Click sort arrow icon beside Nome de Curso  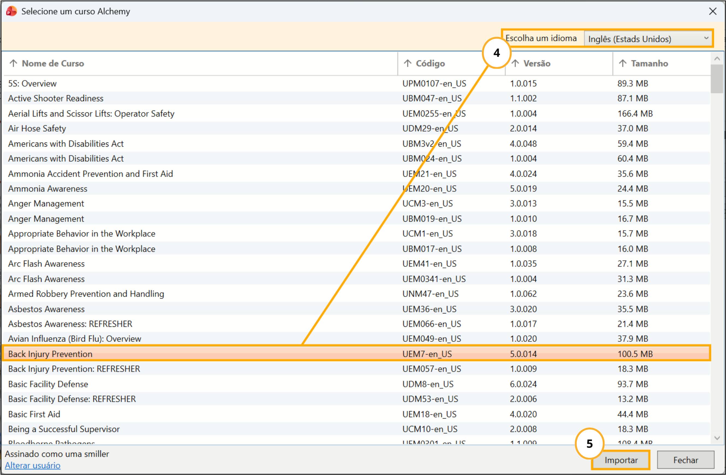13,63
